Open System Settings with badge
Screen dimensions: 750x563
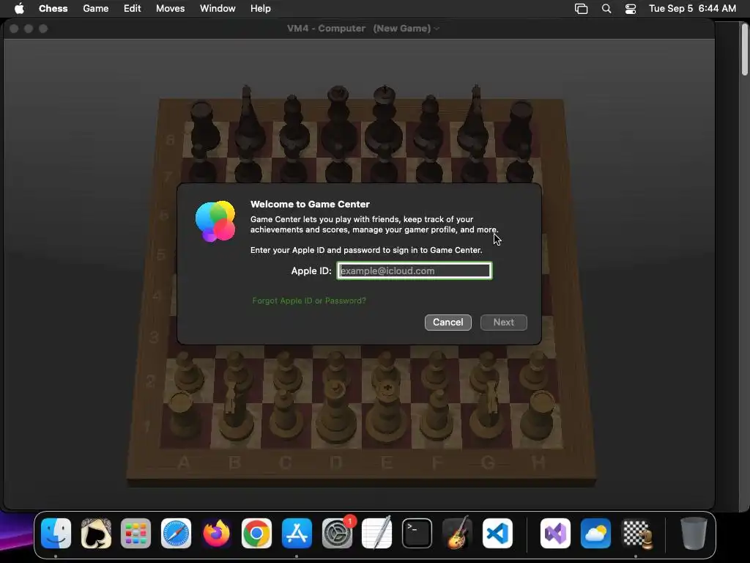337,534
